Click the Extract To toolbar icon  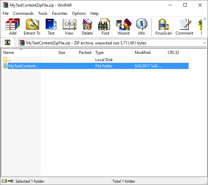(x=32, y=24)
